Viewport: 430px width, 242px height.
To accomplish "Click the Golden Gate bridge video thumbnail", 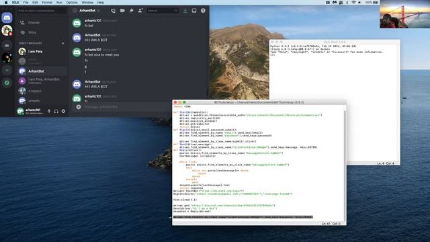I will point(404,14).
